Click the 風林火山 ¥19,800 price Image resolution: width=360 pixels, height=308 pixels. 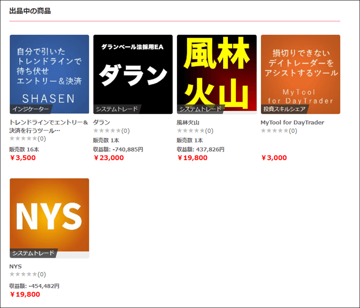pos(192,158)
